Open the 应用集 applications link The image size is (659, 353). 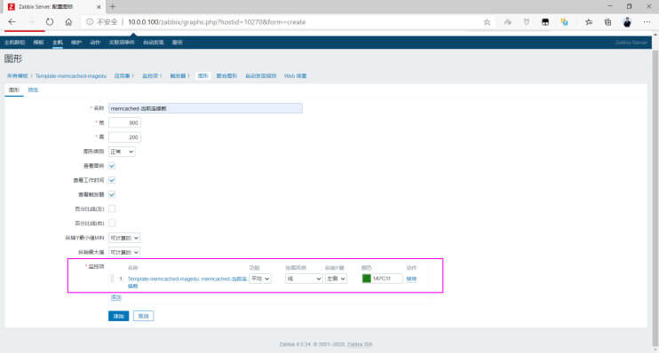122,76
